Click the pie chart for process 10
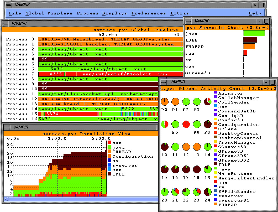This screenshot has width=278, height=212. point(165,147)
